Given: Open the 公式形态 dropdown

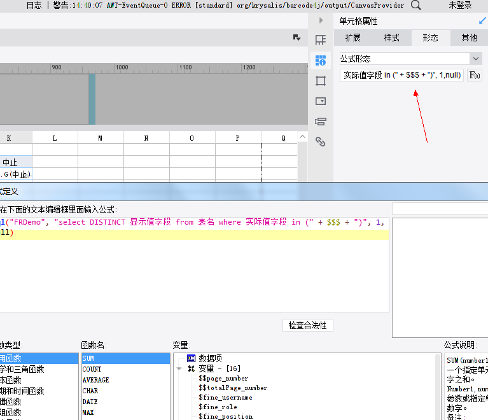Looking at the screenshot, I should click(x=411, y=59).
